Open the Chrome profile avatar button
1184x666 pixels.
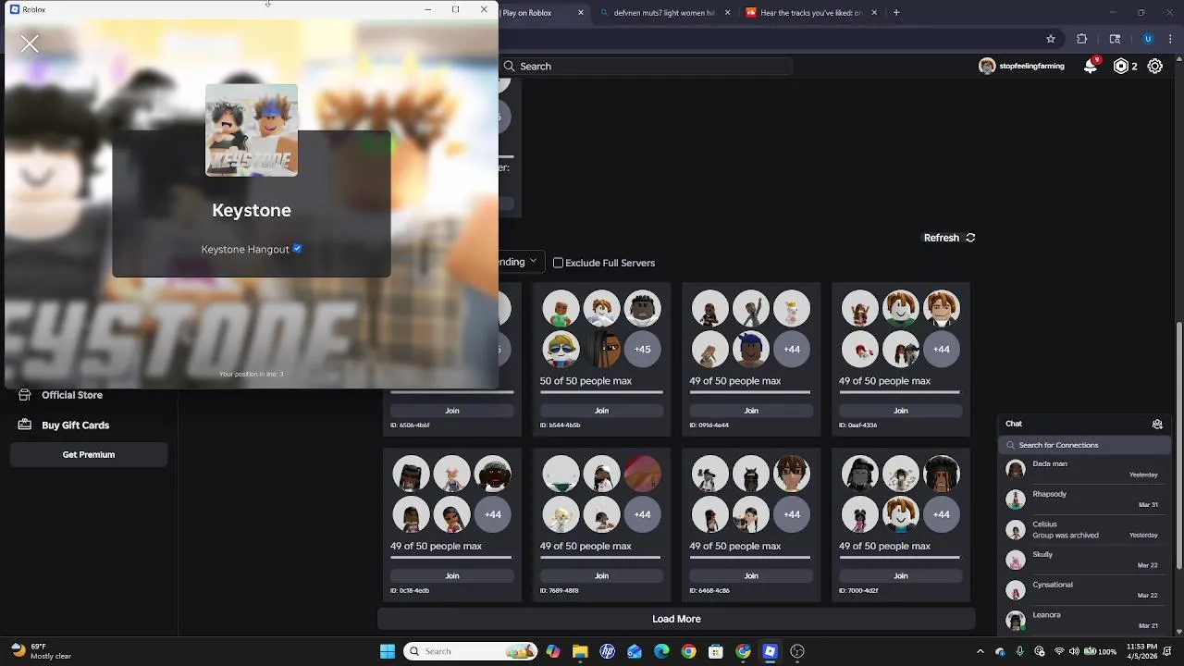point(1148,39)
